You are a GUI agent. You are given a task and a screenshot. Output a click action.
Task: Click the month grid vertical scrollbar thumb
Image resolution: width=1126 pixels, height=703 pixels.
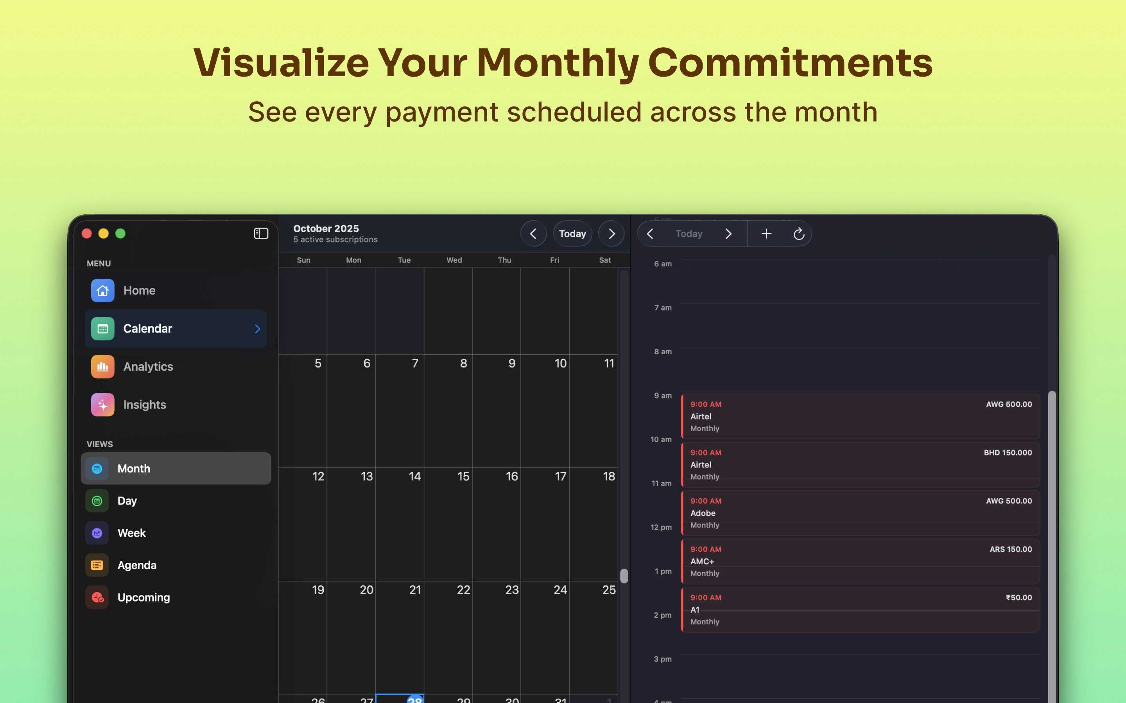(x=624, y=576)
